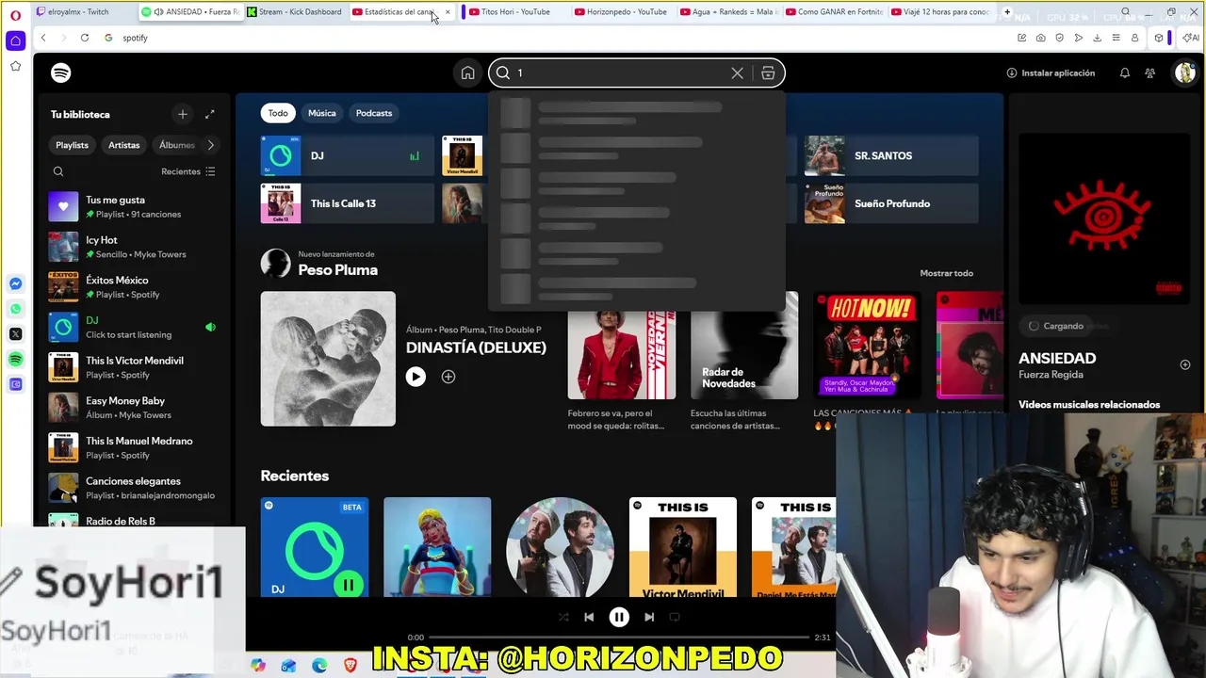
Task: Open Icy Hot single in library
Action: pos(132,247)
